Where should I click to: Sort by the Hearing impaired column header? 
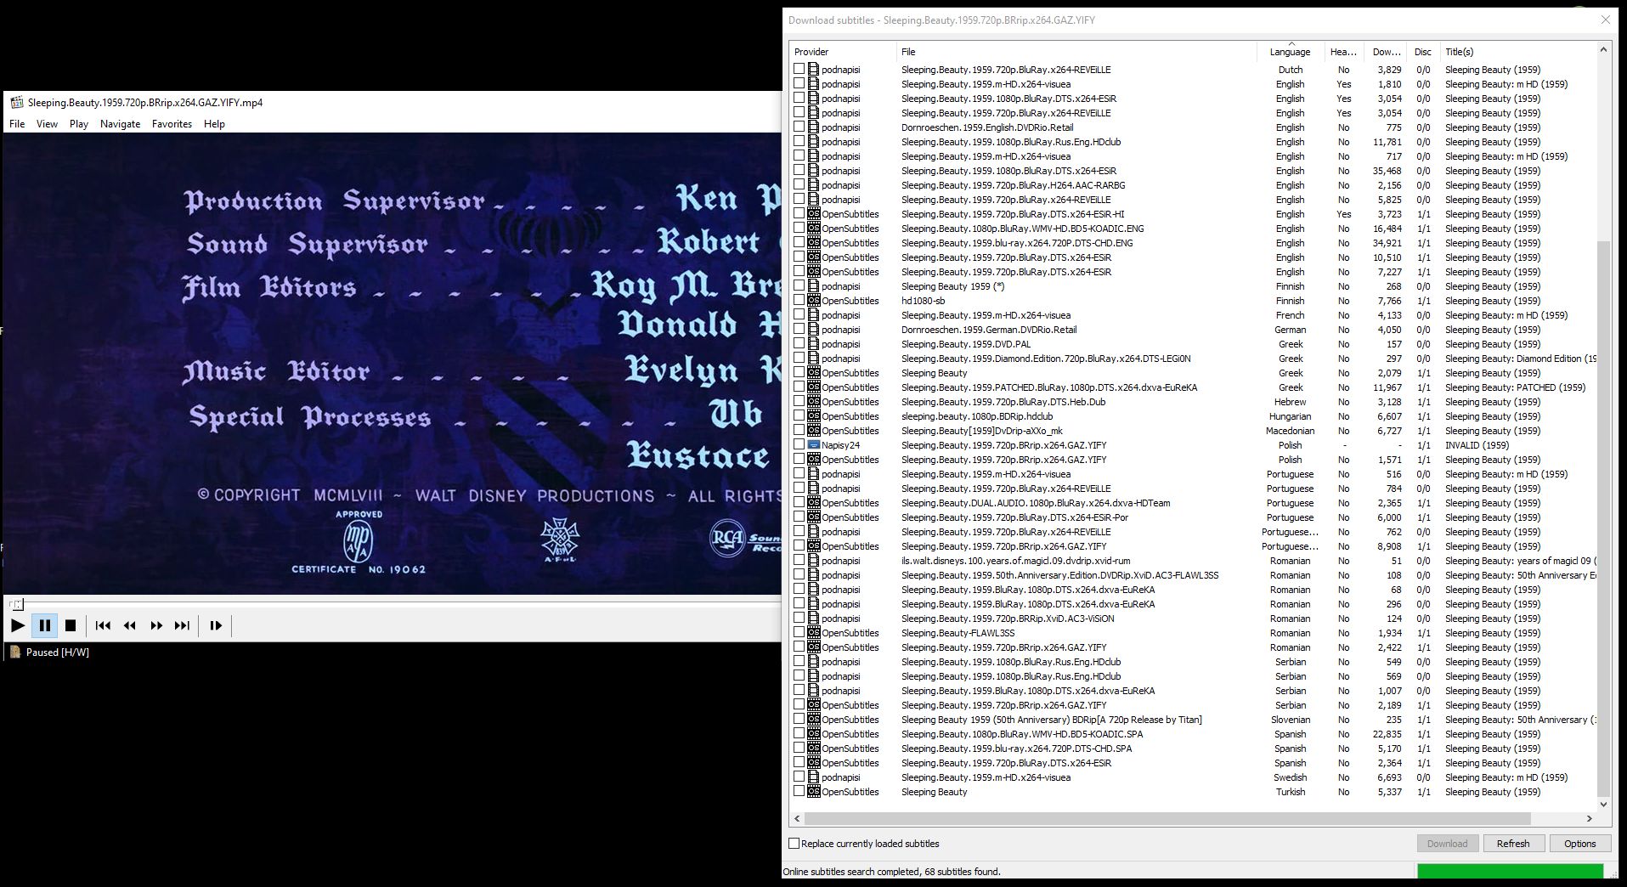1343,52
